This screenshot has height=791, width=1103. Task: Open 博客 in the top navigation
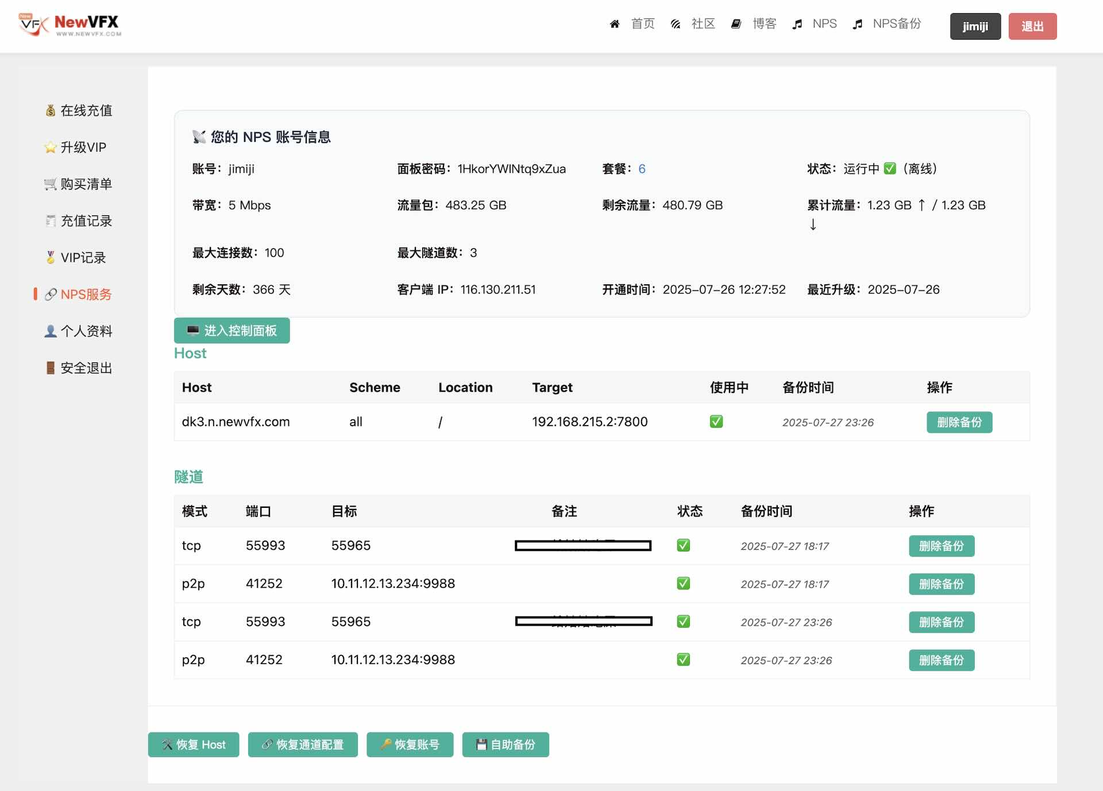765,24
